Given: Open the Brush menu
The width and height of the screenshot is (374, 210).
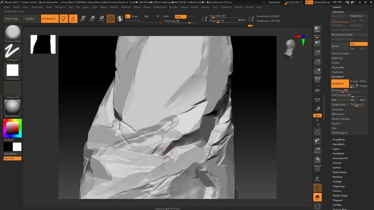Looking at the screenshot, I should tap(16, 7).
